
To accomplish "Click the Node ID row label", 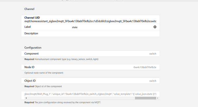I will pyautogui.click(x=29, y=67).
